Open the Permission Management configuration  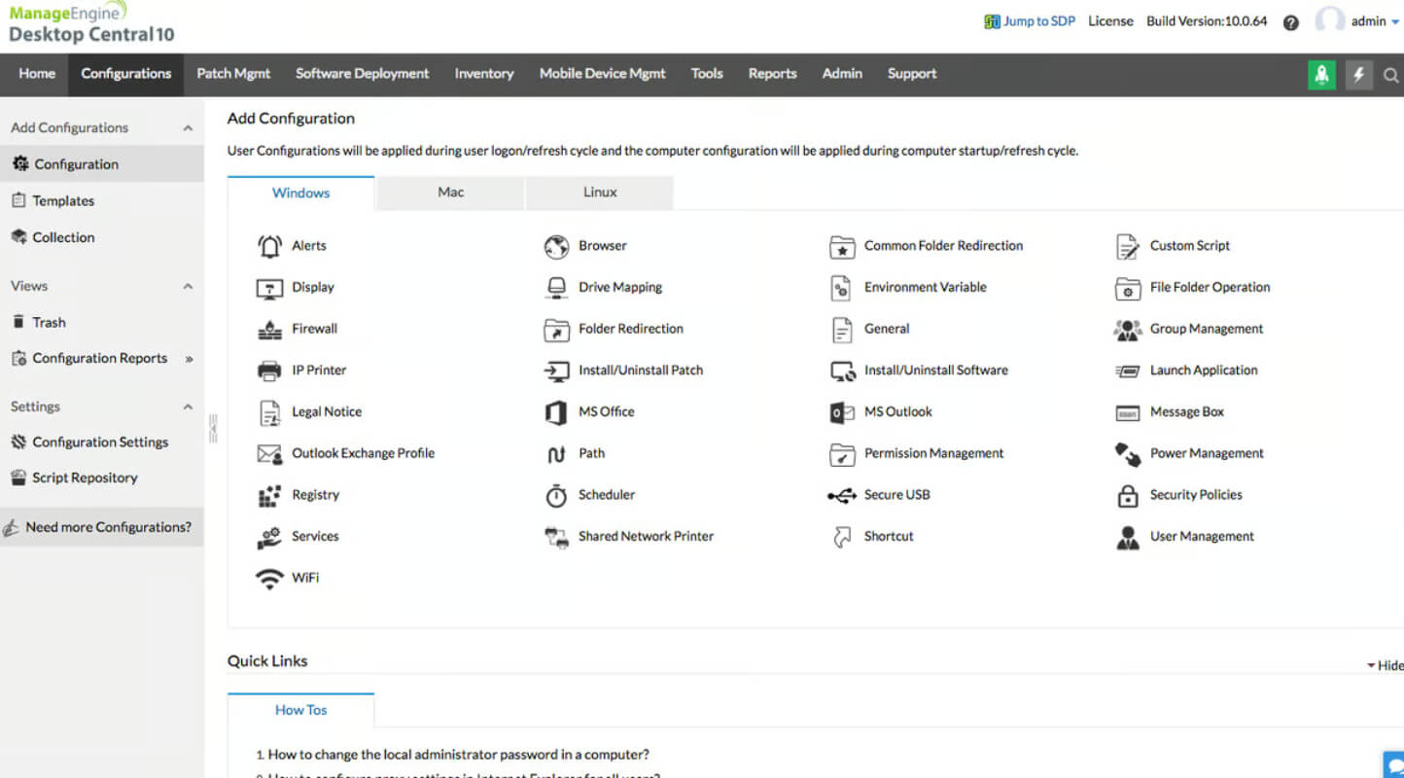(x=933, y=454)
